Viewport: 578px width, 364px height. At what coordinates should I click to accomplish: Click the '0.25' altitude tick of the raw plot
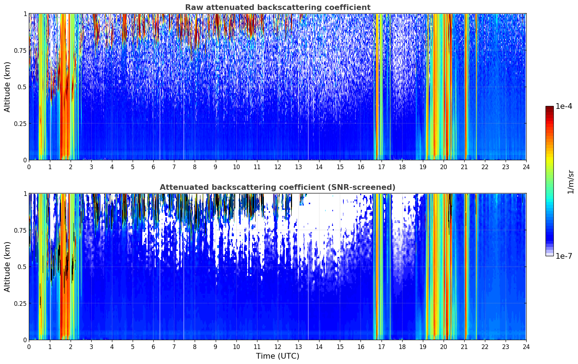pos(20,123)
